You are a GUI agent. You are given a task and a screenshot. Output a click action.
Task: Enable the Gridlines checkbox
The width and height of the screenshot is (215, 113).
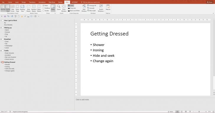pyautogui.click(x=43, y=8)
